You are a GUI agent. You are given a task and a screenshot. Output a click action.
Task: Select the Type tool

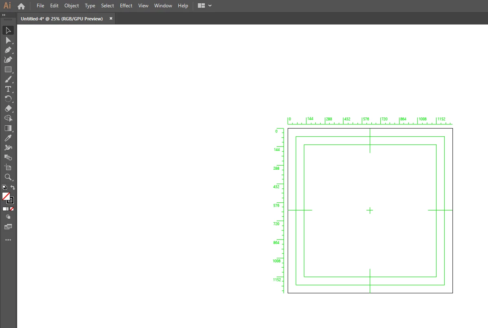(x=8, y=89)
